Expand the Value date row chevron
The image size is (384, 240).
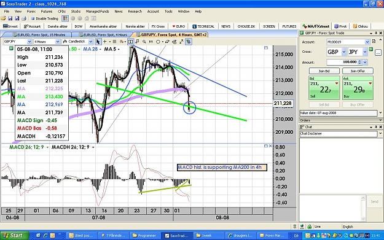380,113
